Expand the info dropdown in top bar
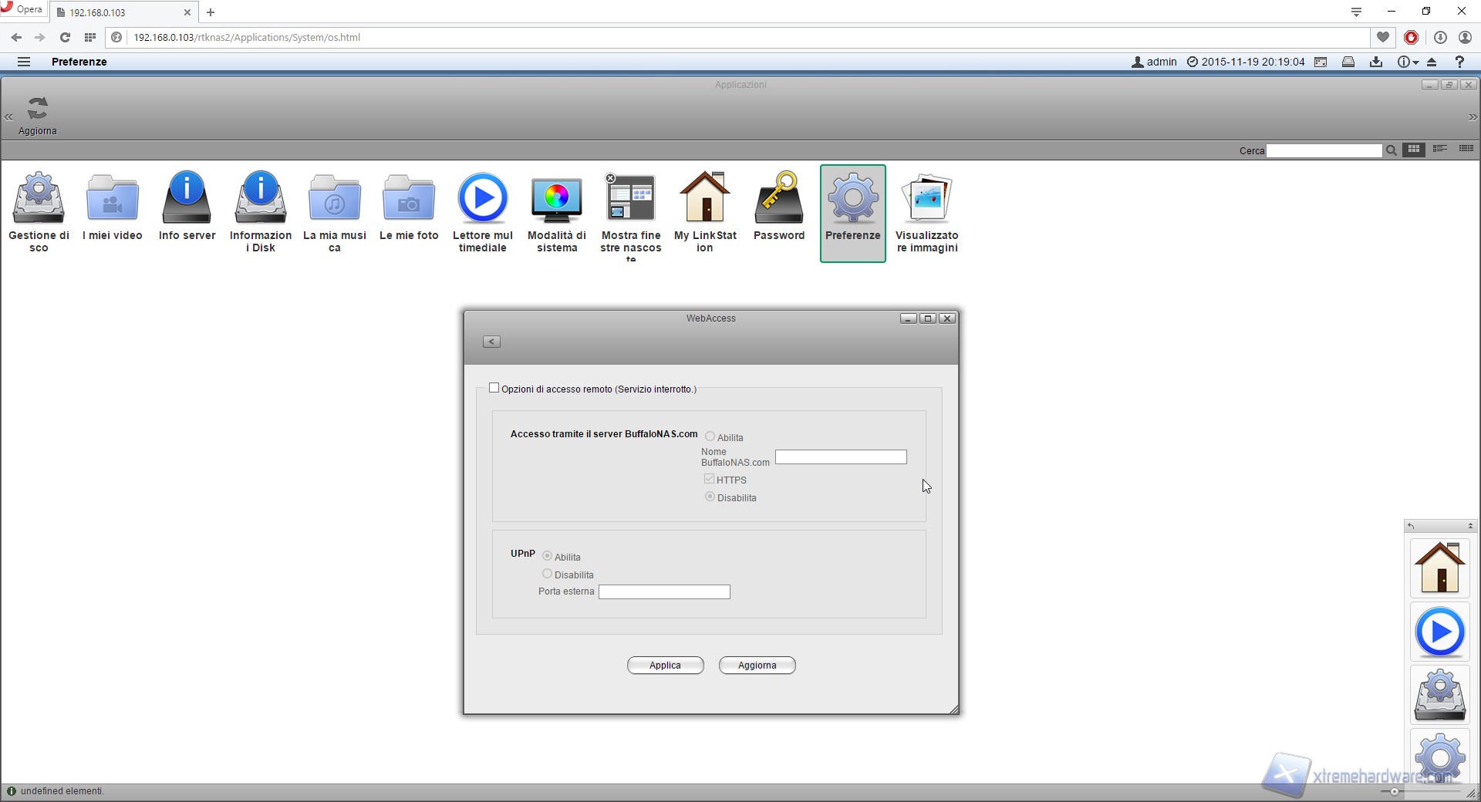The image size is (1481, 802). [1408, 62]
